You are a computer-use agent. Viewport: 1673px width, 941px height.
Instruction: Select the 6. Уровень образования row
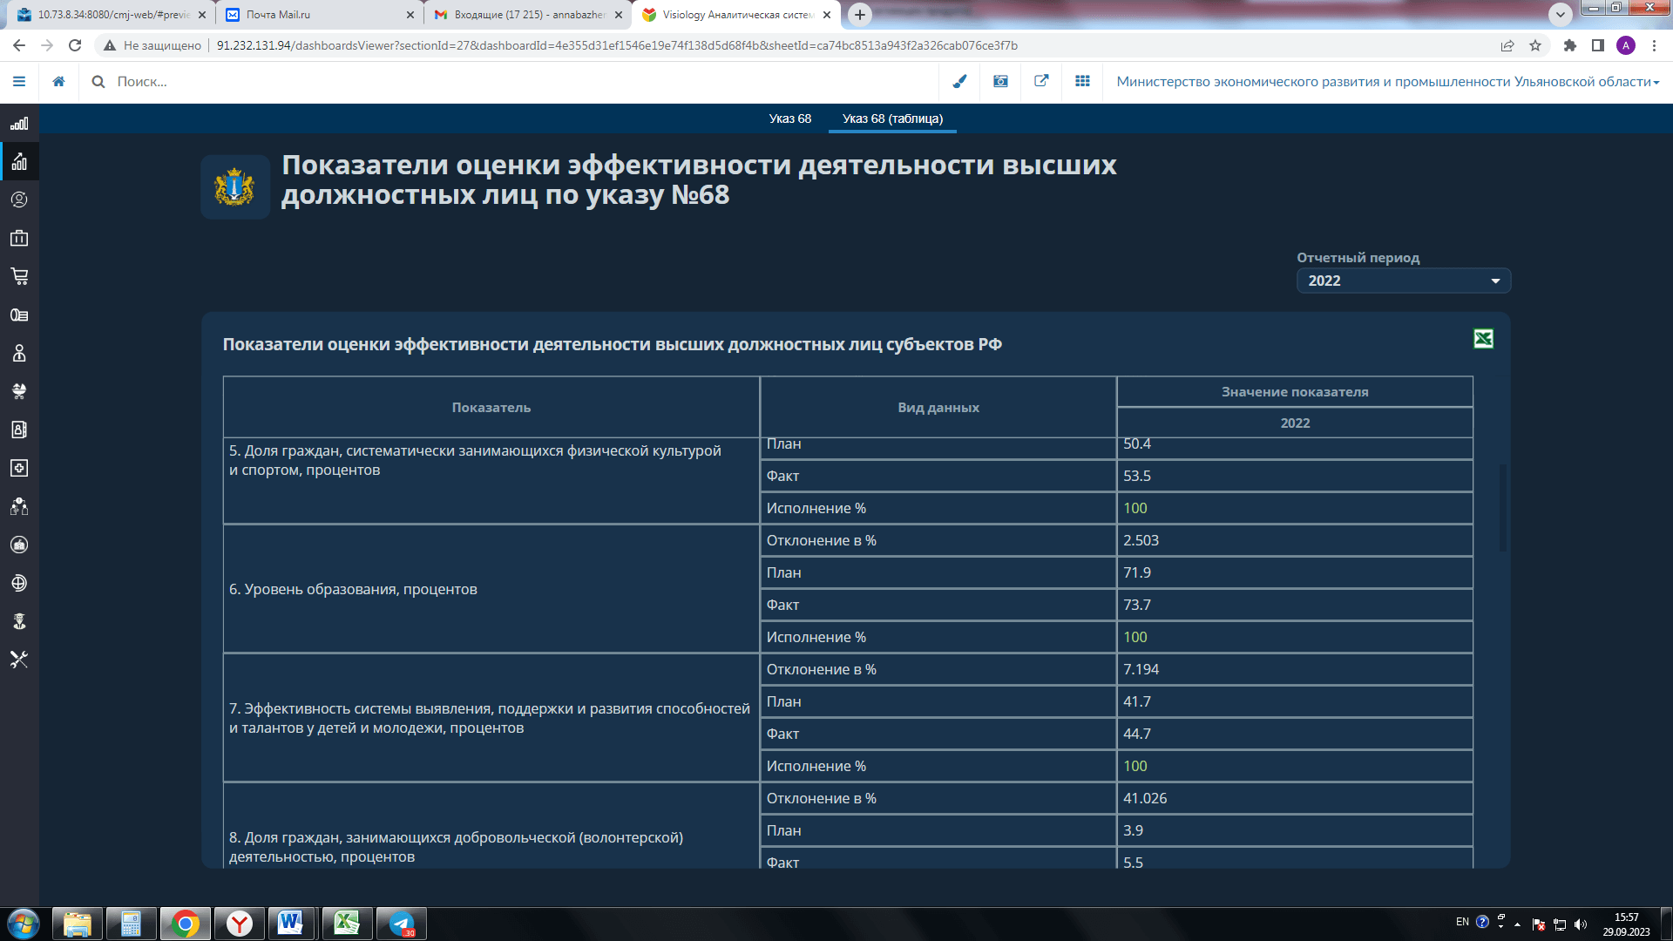pyautogui.click(x=491, y=589)
